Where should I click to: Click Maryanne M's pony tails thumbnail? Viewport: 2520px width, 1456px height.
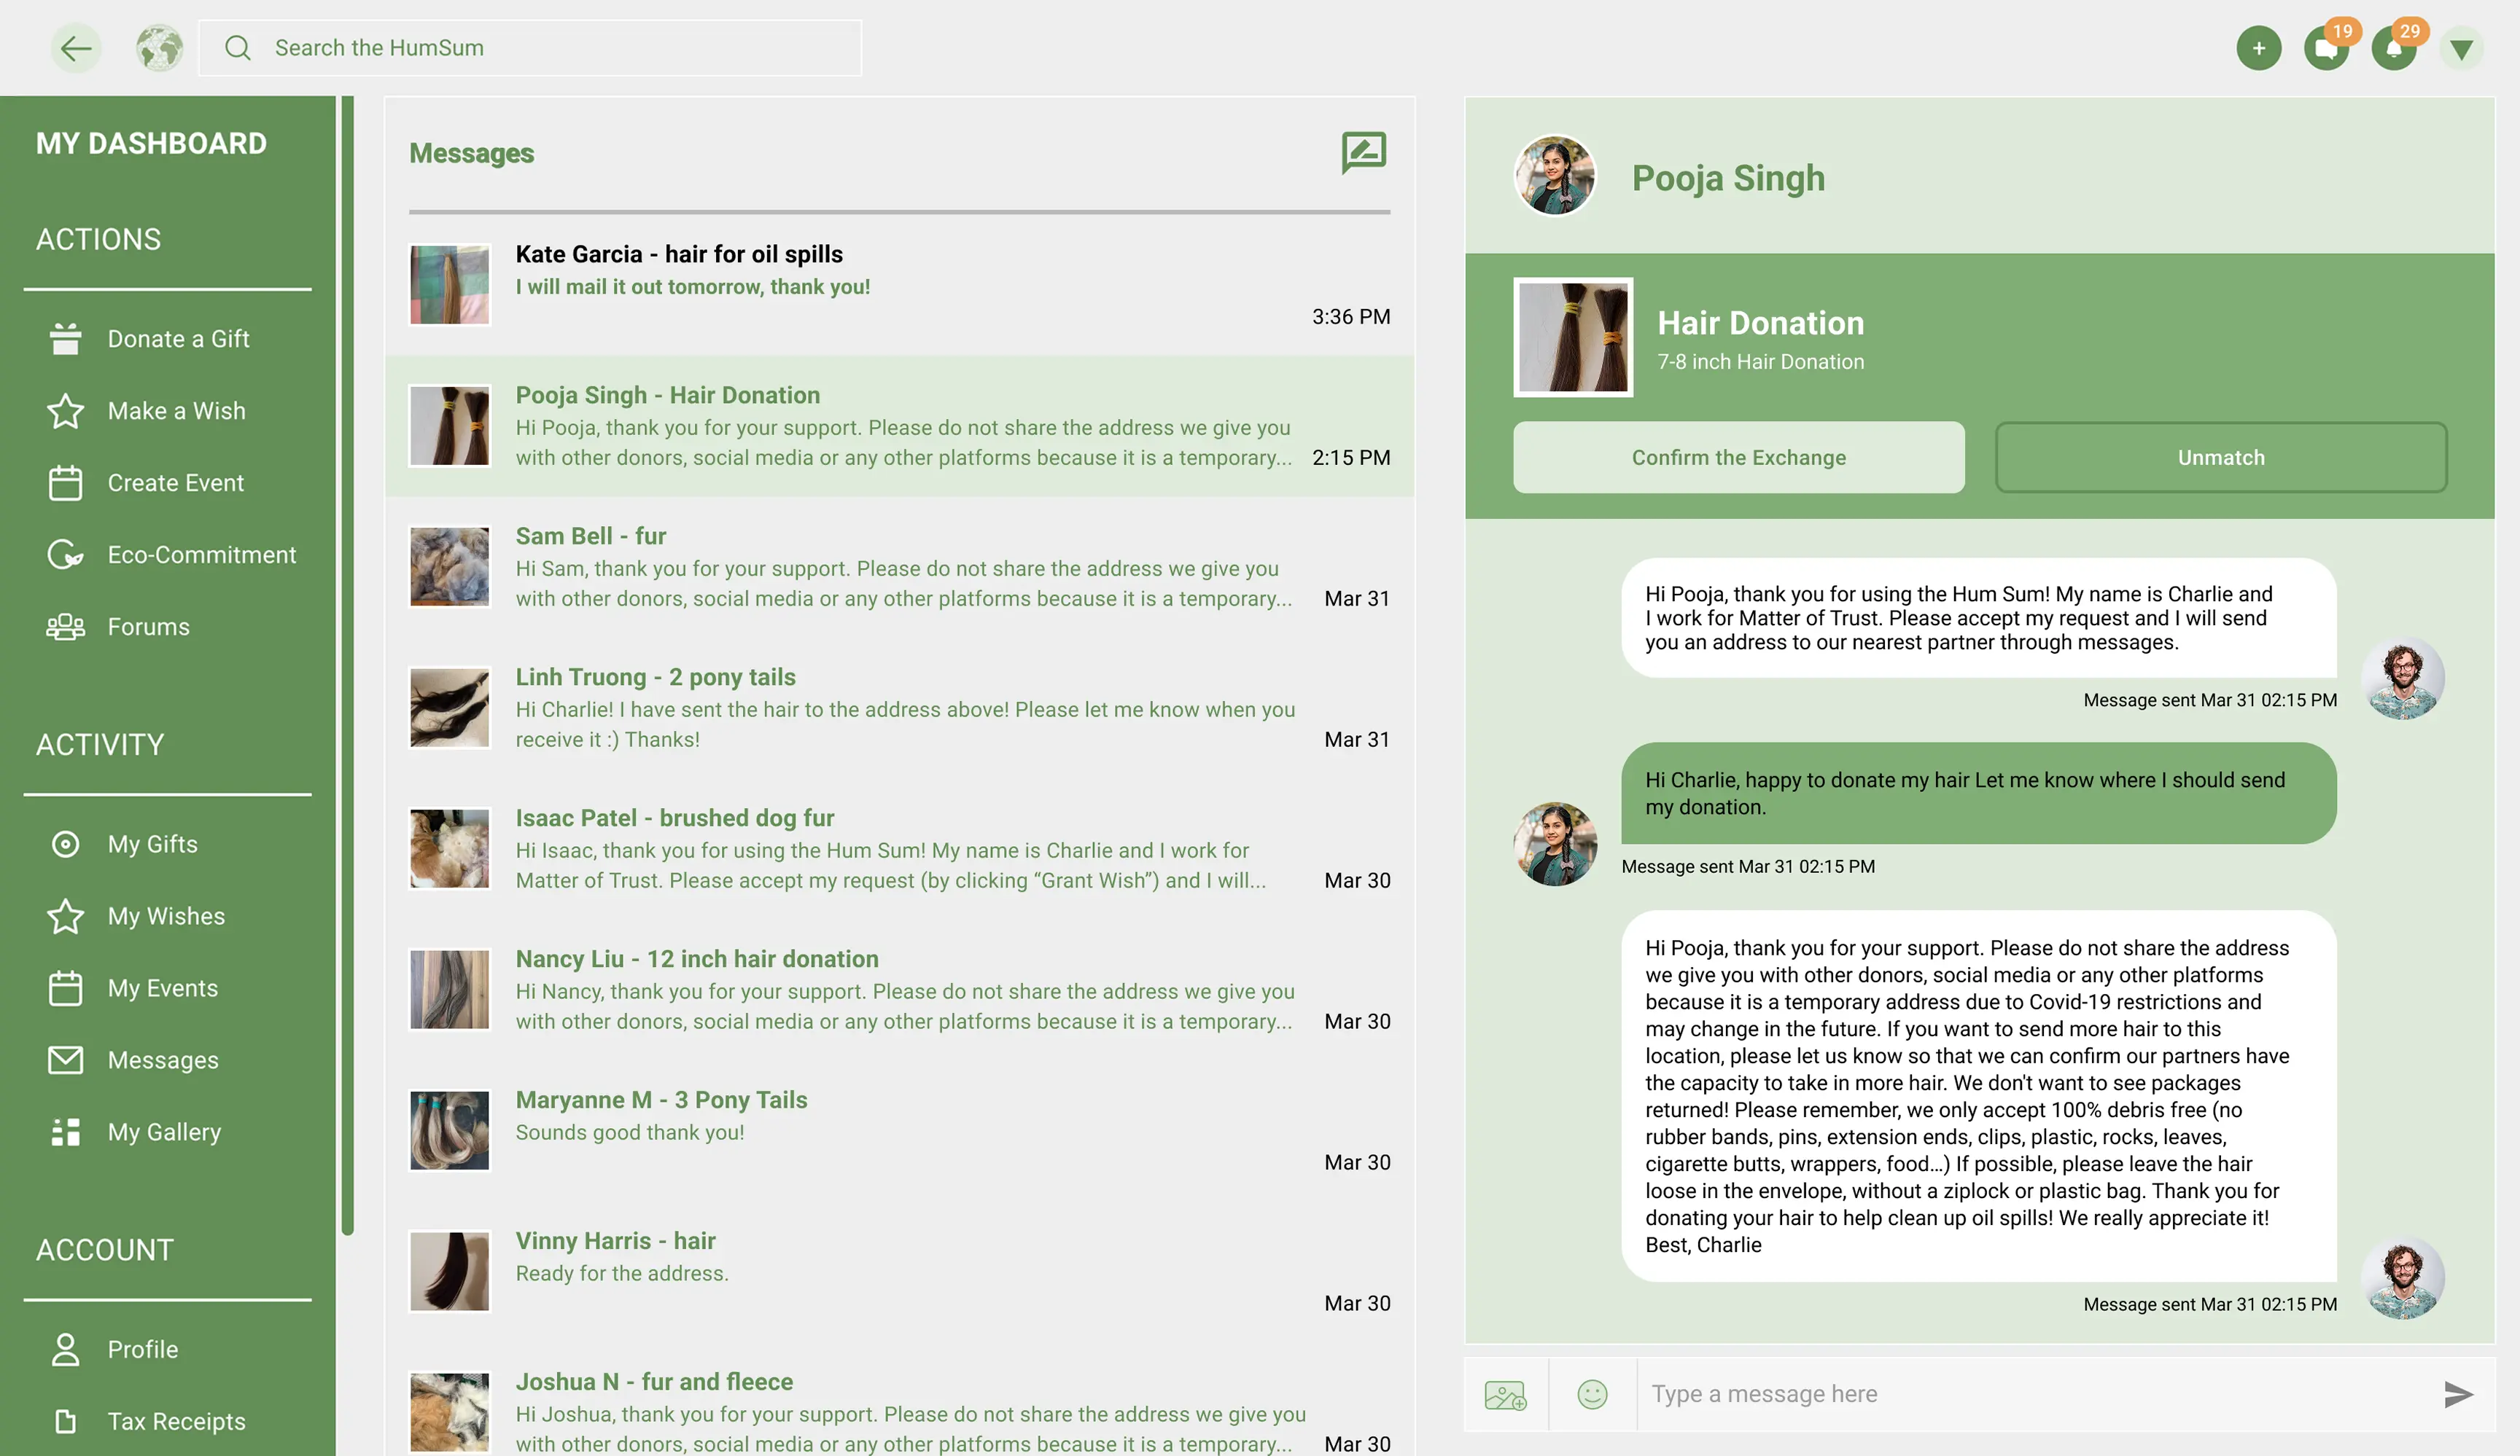(x=450, y=1130)
